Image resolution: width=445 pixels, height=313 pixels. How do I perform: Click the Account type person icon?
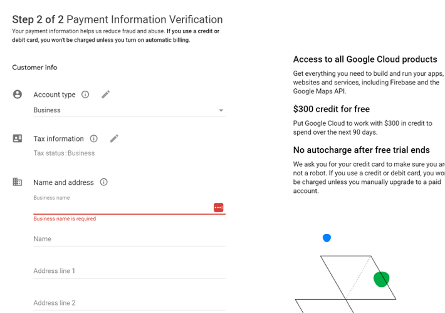point(18,95)
